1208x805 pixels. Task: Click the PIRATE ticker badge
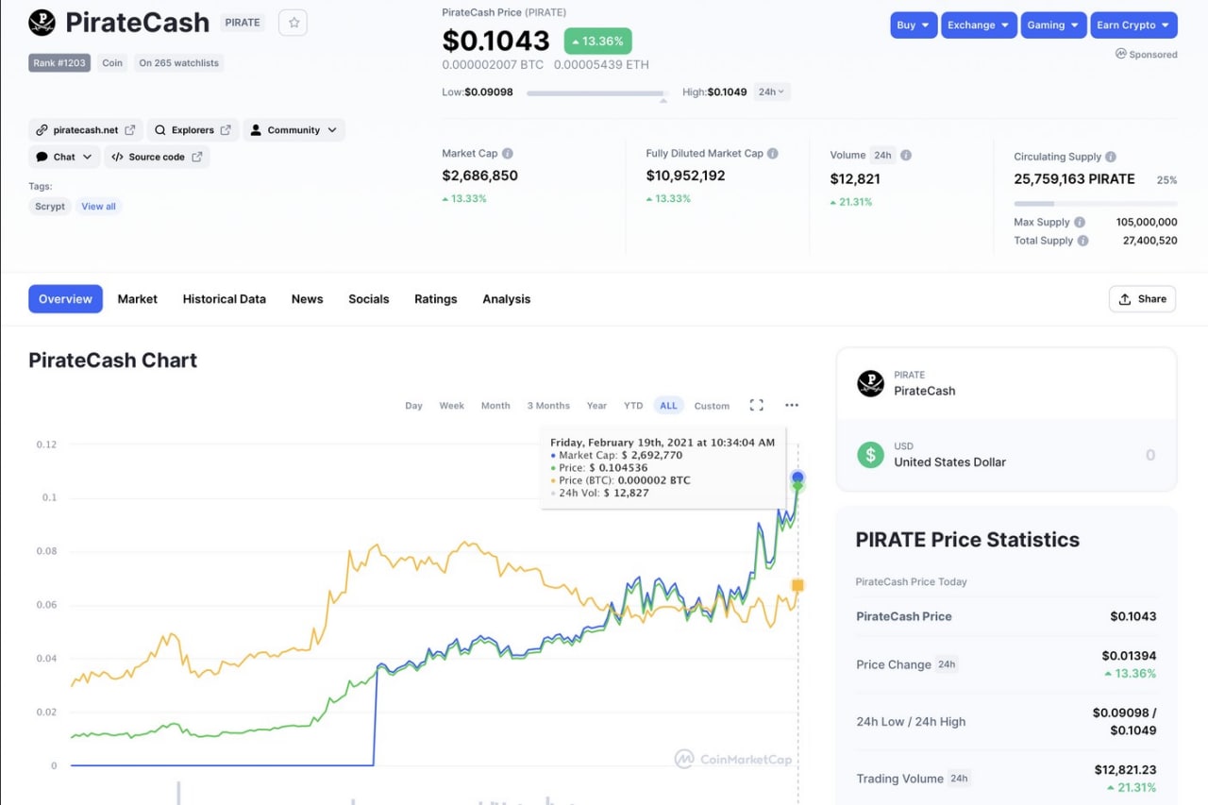[x=243, y=23]
